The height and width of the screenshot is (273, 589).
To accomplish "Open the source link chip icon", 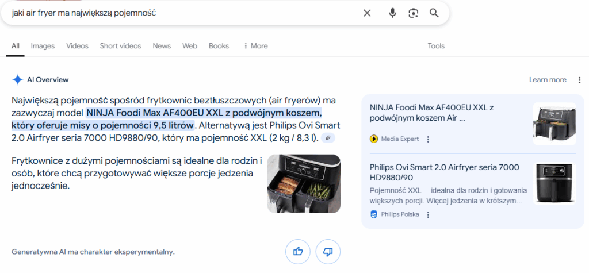I will click(x=328, y=138).
